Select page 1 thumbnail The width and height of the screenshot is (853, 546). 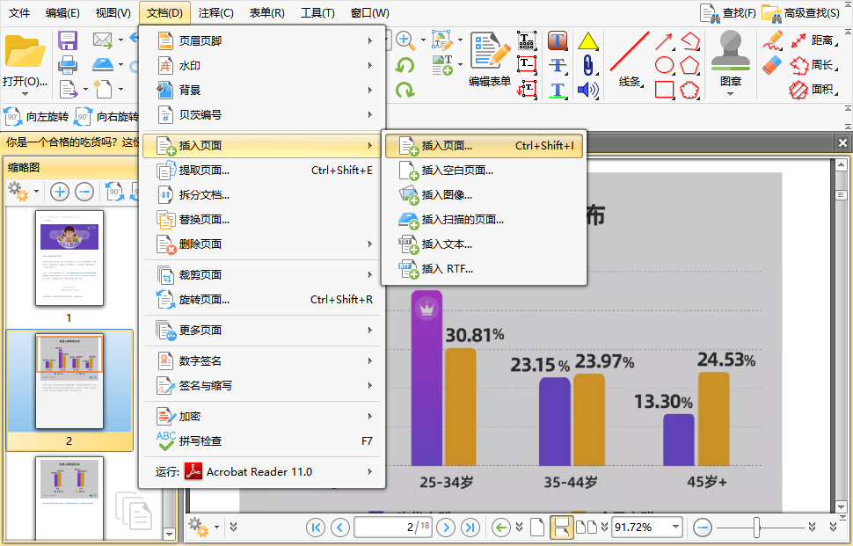69,258
